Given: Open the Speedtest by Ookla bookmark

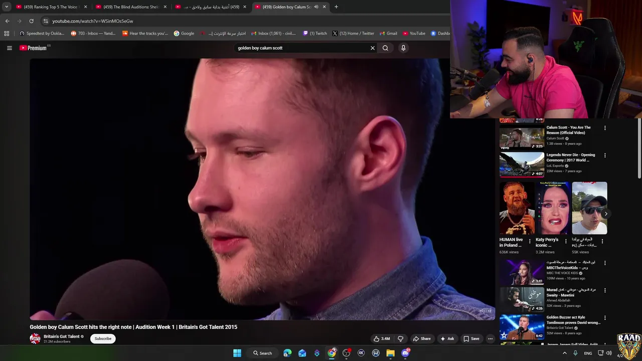Looking at the screenshot, I should [x=42, y=34].
